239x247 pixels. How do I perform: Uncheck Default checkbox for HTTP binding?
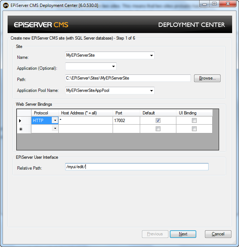(x=158, y=121)
